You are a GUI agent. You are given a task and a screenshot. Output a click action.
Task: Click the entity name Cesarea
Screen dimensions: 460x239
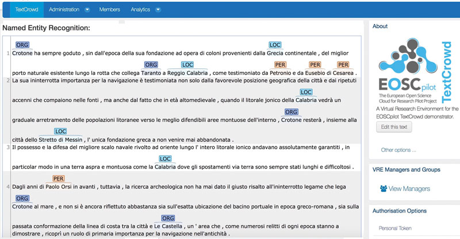click(343, 73)
